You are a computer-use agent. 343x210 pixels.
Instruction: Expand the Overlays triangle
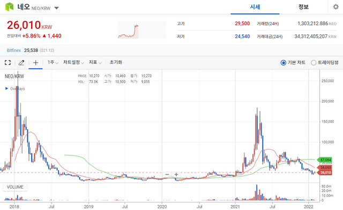pos(6,89)
